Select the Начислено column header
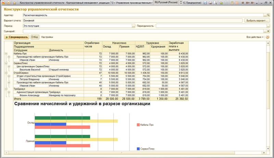 tap(119, 43)
